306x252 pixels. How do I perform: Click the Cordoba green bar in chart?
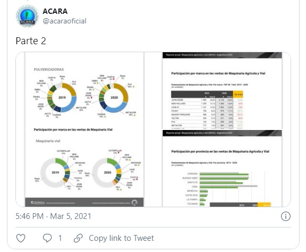(224, 174)
